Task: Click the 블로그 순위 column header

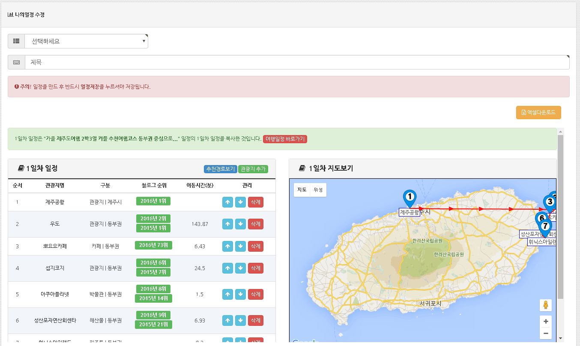Action: tap(154, 186)
